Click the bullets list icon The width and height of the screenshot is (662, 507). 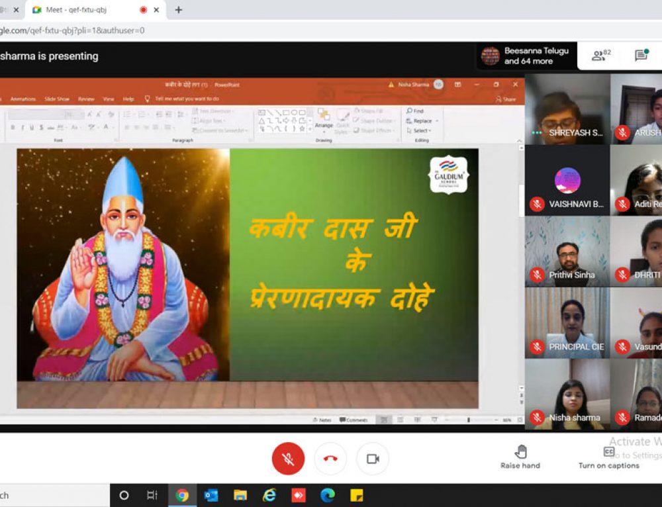click(128, 115)
